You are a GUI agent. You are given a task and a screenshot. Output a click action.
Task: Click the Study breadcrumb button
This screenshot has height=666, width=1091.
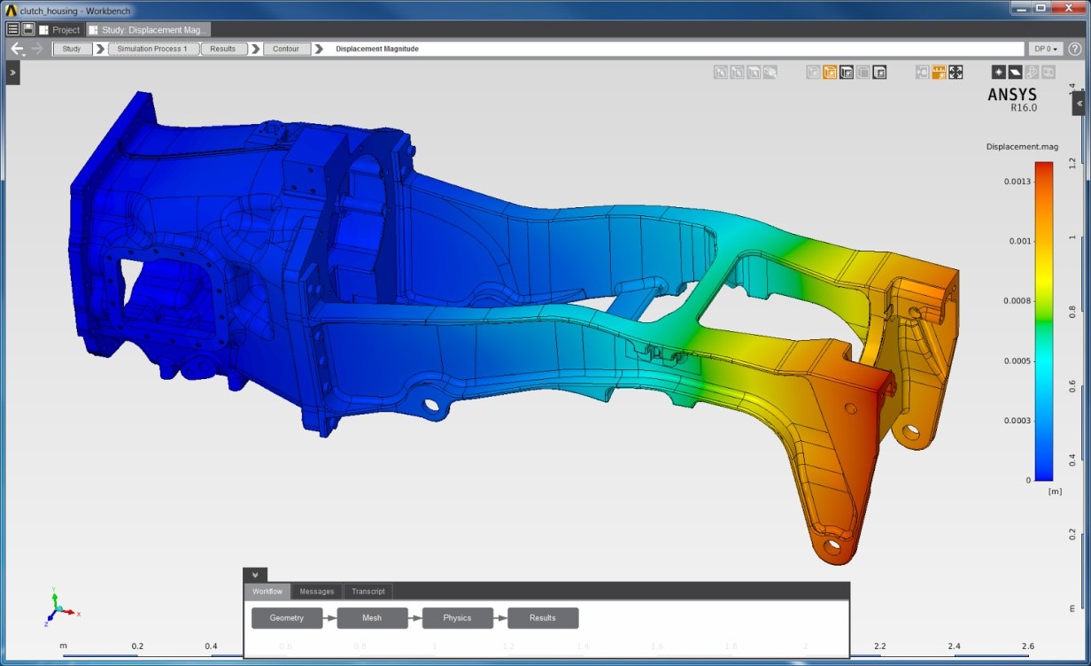[72, 49]
